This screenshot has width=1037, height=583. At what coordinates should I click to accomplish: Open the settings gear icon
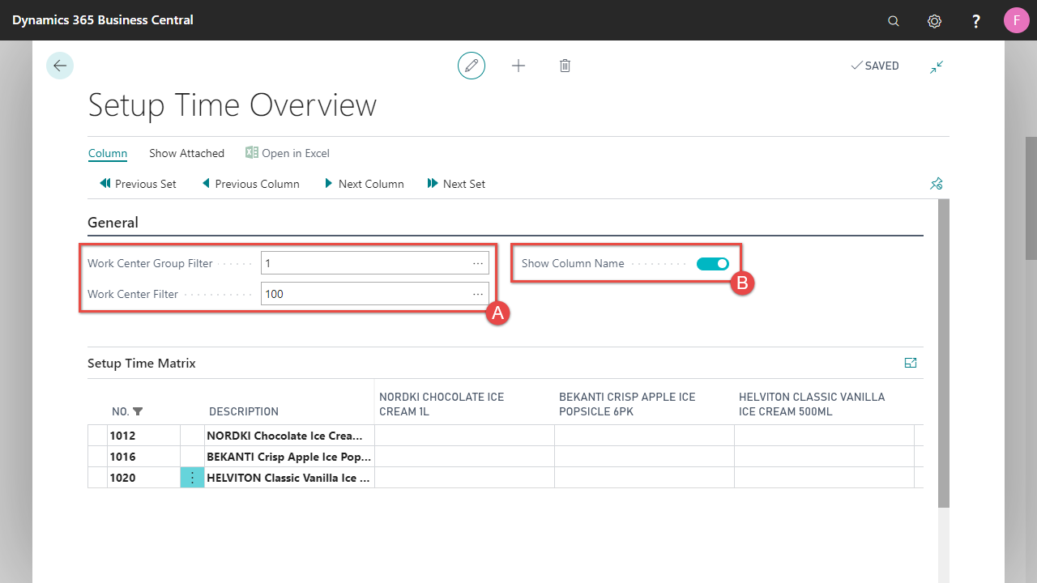point(934,21)
